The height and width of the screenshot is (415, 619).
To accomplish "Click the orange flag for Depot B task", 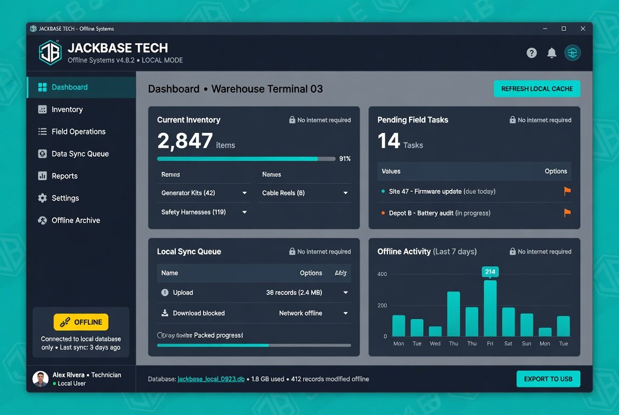I will (567, 213).
